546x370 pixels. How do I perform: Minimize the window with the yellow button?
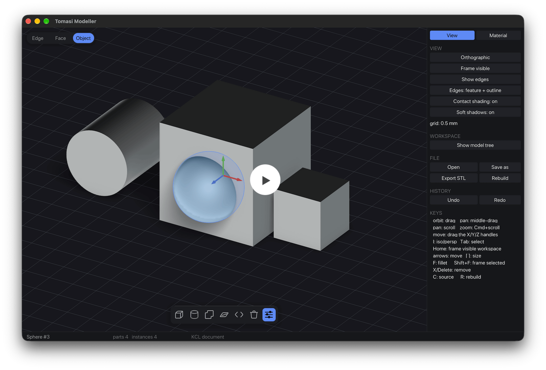pos(37,21)
